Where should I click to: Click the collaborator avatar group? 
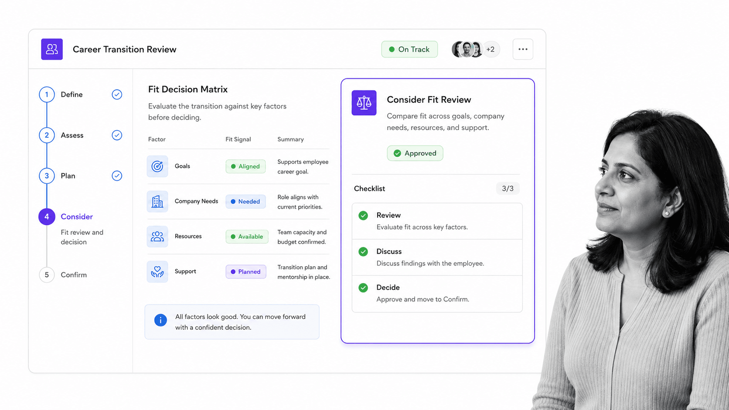[x=467, y=49]
